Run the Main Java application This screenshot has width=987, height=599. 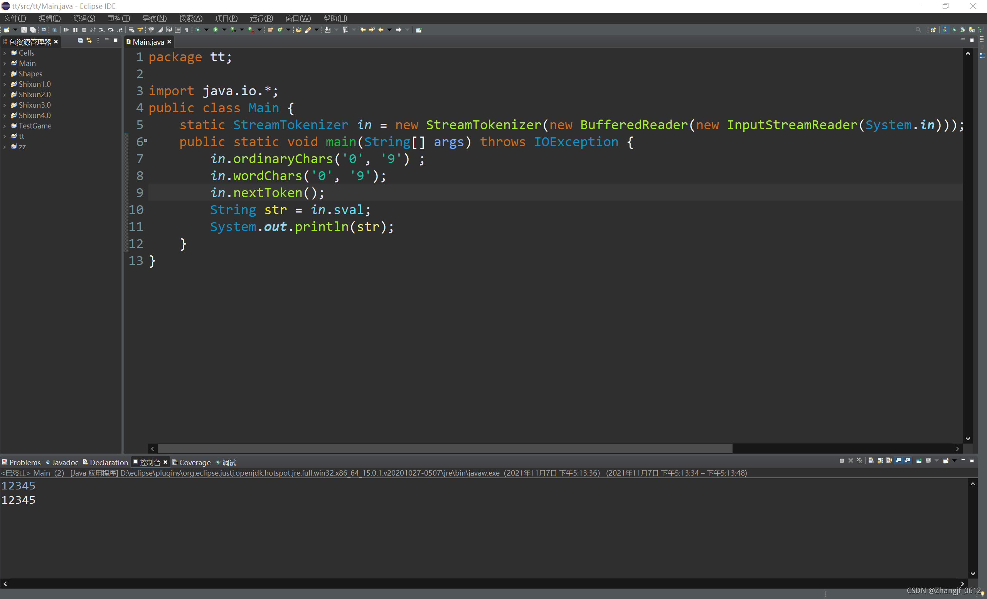coord(216,29)
